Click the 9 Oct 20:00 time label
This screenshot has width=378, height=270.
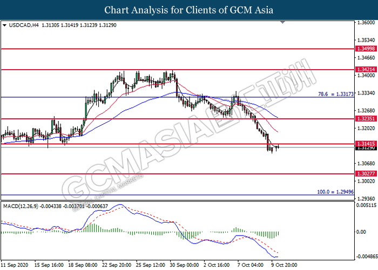pos(285,265)
